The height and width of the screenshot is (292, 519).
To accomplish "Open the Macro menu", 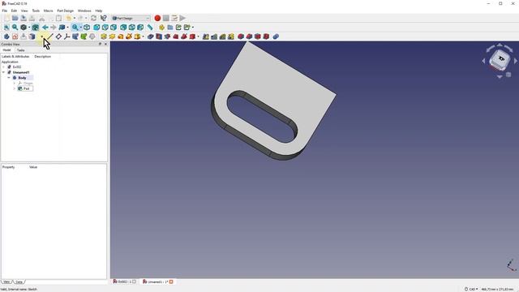I will (49, 11).
